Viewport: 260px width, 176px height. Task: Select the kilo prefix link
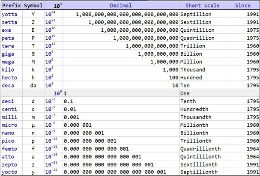coord(8,69)
